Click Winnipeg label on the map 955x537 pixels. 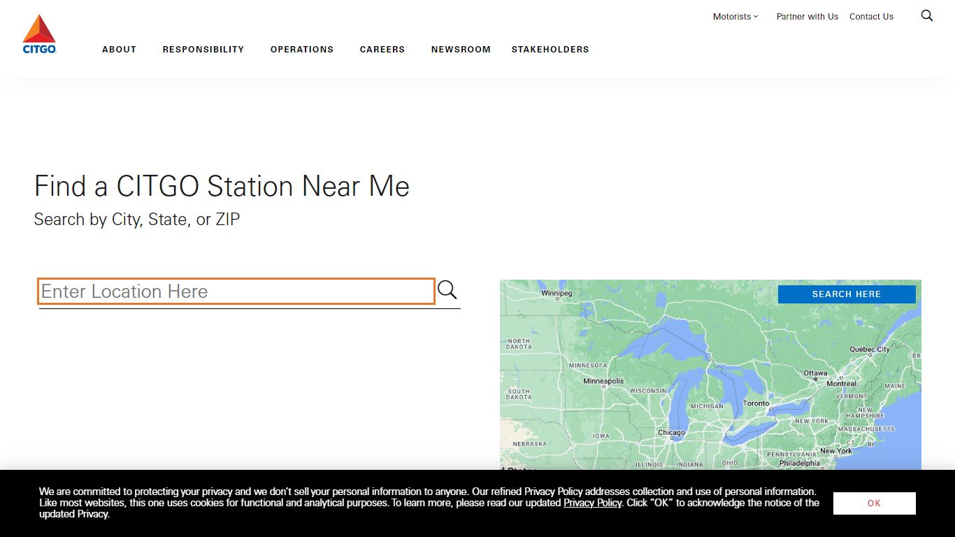(x=557, y=293)
